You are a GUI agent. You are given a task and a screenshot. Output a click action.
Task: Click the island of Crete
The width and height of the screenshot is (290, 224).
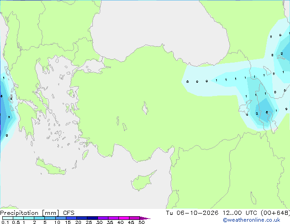click(x=50, y=167)
